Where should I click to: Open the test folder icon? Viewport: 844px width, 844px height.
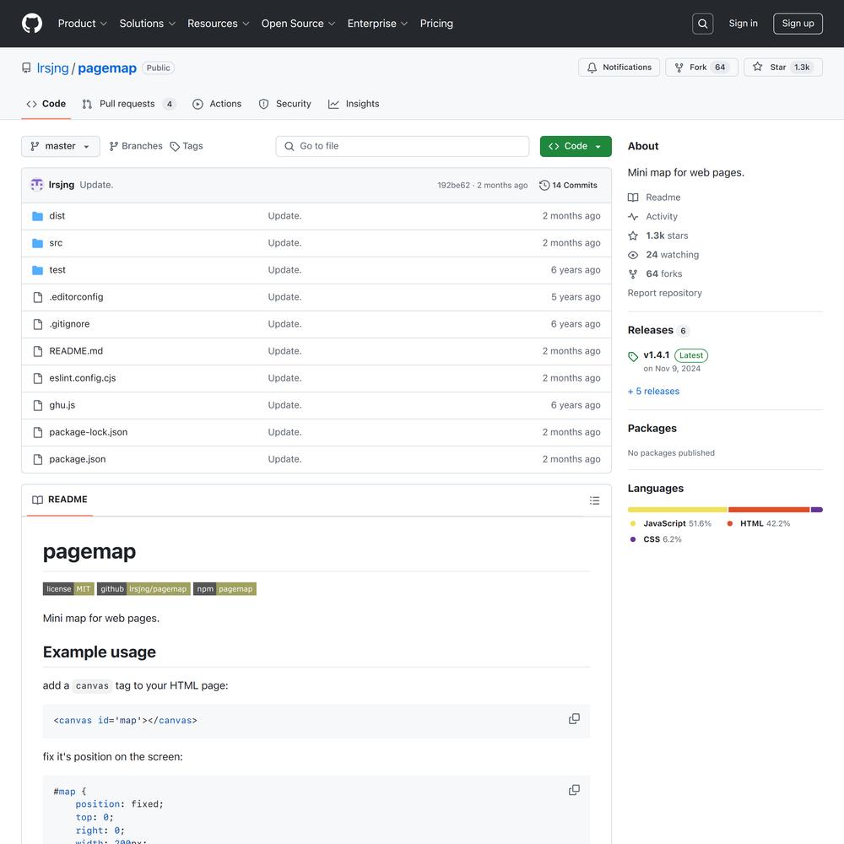(x=38, y=270)
